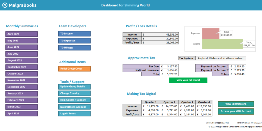Select Quarter 1 income 11,475.00 cell

coord(151,106)
